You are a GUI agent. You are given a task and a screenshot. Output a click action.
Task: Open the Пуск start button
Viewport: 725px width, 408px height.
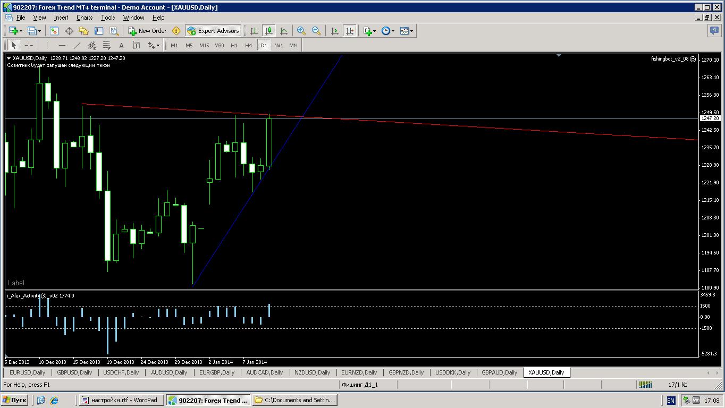coord(14,400)
